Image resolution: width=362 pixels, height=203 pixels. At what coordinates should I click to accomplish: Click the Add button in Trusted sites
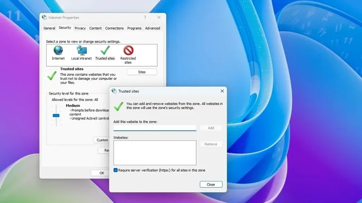(211, 128)
